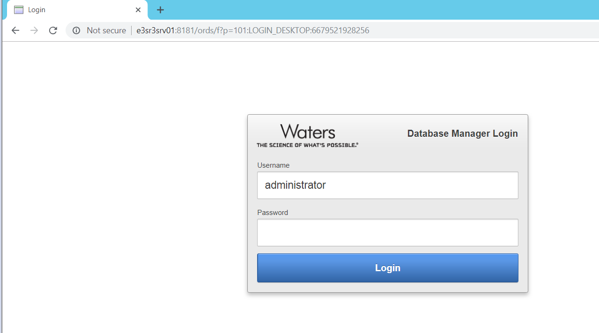Click "The Science of What's Possible" tagline
This screenshot has width=599, height=333.
click(x=307, y=145)
